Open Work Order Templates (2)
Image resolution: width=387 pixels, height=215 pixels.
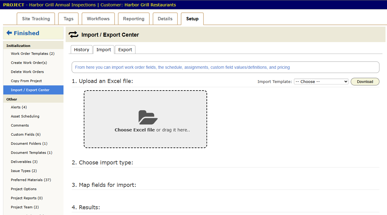[x=33, y=54]
